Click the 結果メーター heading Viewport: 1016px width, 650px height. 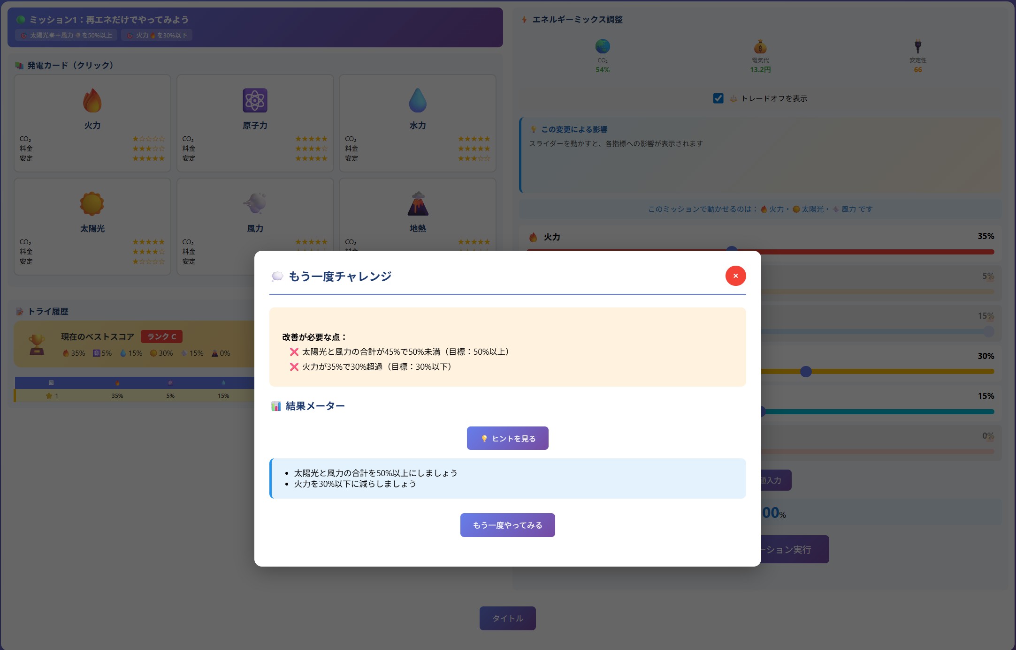point(314,406)
